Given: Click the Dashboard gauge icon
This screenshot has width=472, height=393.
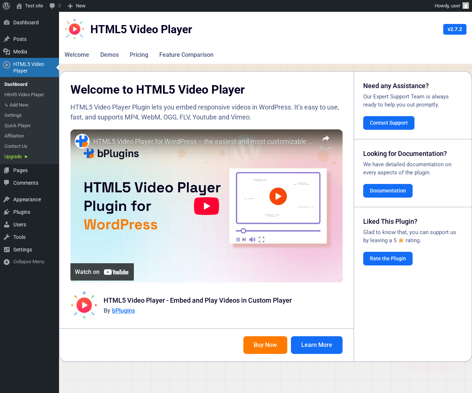Looking at the screenshot, I should 7,22.
